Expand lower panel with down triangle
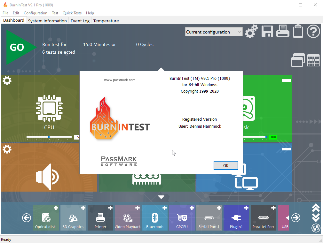 pyautogui.click(x=161, y=197)
